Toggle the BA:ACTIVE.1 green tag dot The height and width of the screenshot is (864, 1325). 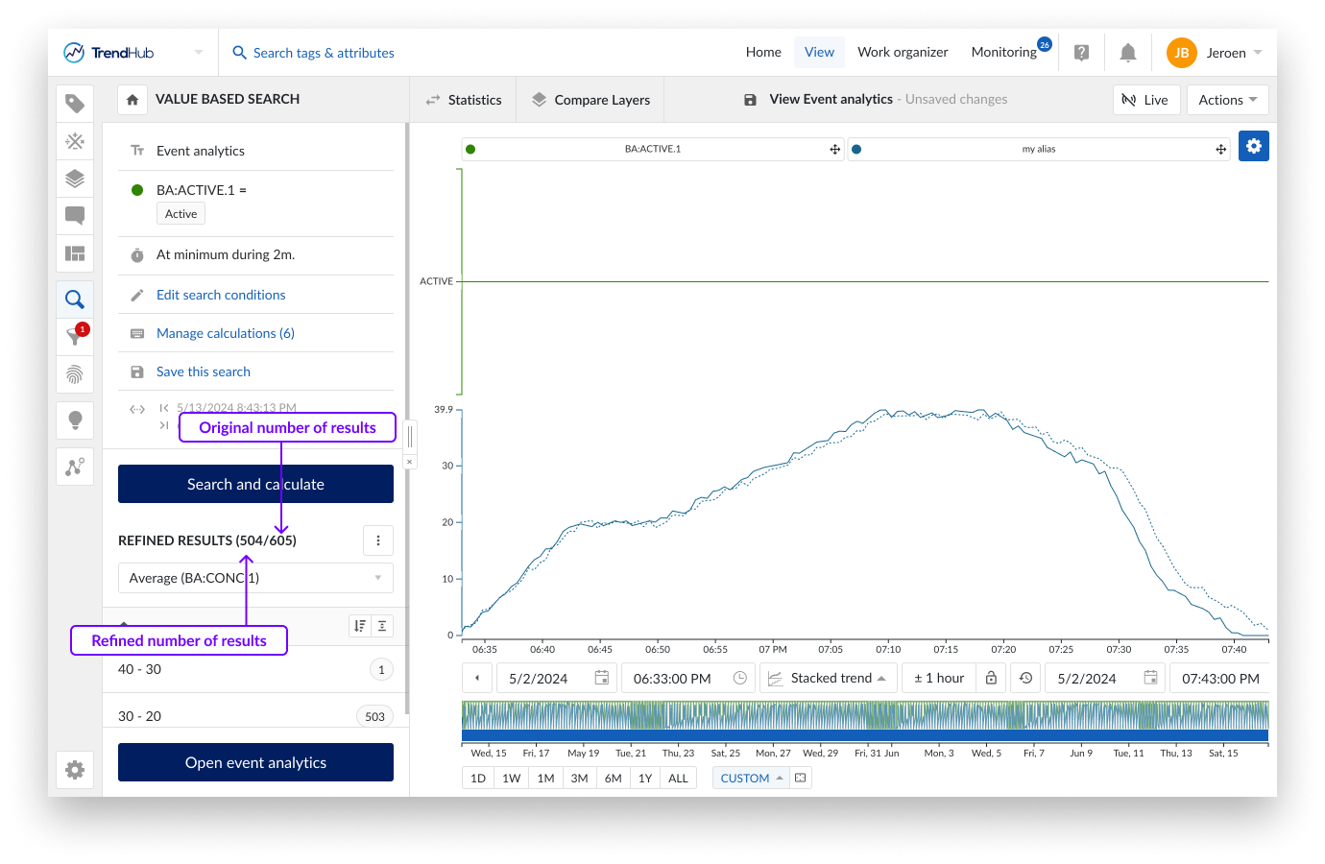[x=470, y=149]
